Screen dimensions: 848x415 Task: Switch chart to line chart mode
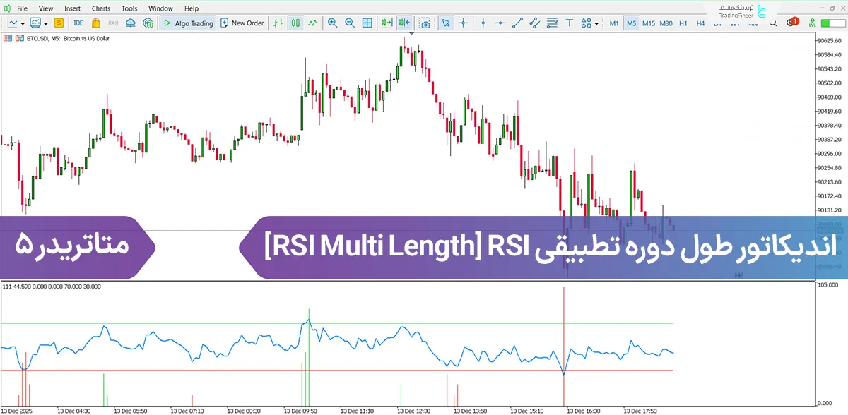[312, 23]
